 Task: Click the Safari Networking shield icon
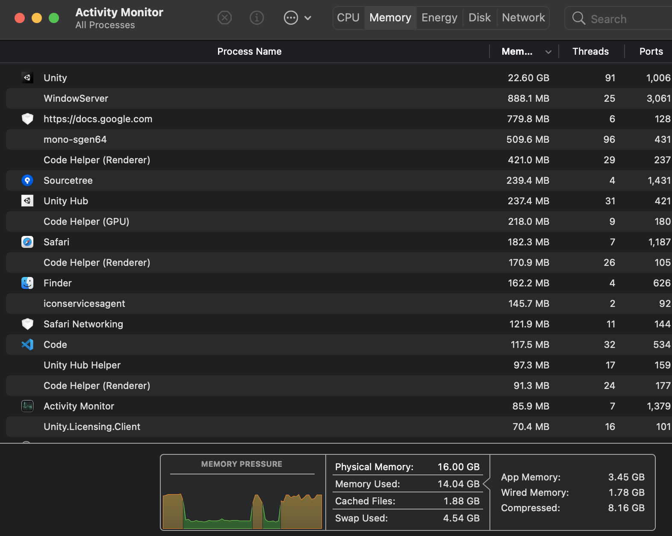pyautogui.click(x=27, y=324)
